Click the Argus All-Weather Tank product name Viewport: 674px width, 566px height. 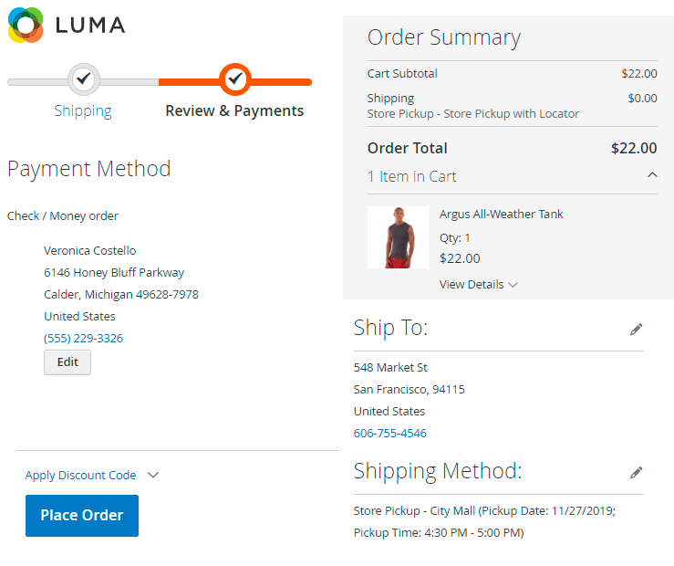point(501,214)
